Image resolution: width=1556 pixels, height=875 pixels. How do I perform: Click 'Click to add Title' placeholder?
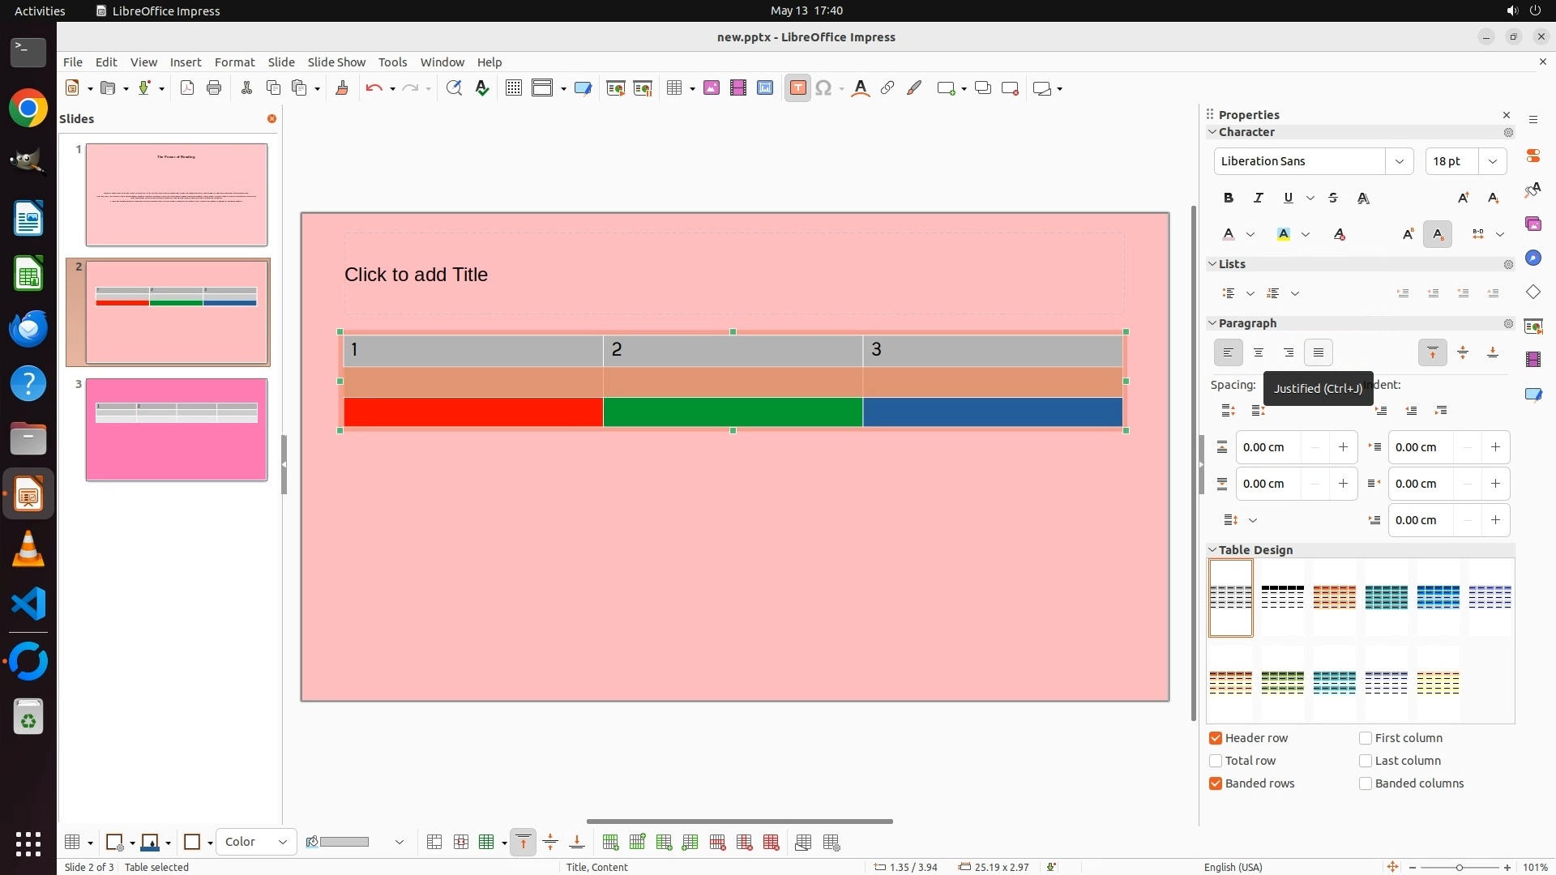(x=416, y=275)
